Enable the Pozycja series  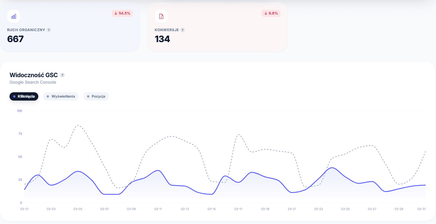pos(96,96)
